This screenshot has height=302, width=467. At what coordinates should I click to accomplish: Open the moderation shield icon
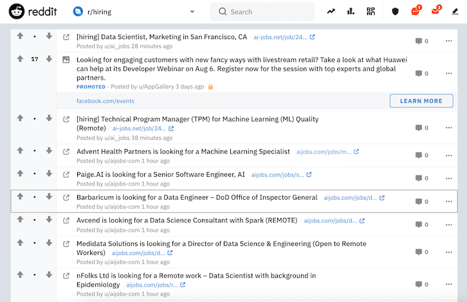pos(395,12)
